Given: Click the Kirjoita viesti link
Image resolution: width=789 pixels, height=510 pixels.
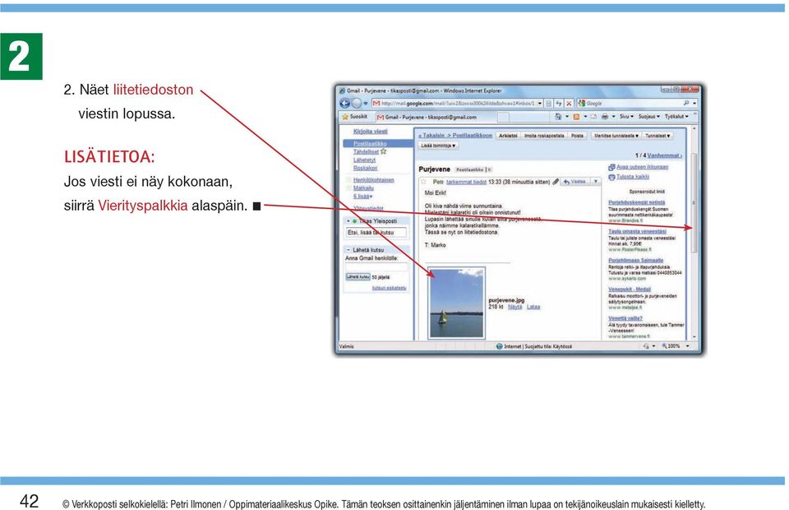Looking at the screenshot, I should click(371, 132).
